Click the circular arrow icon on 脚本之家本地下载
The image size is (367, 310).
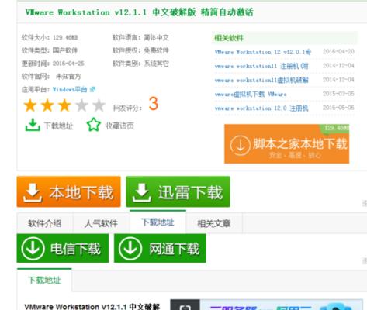(241, 146)
